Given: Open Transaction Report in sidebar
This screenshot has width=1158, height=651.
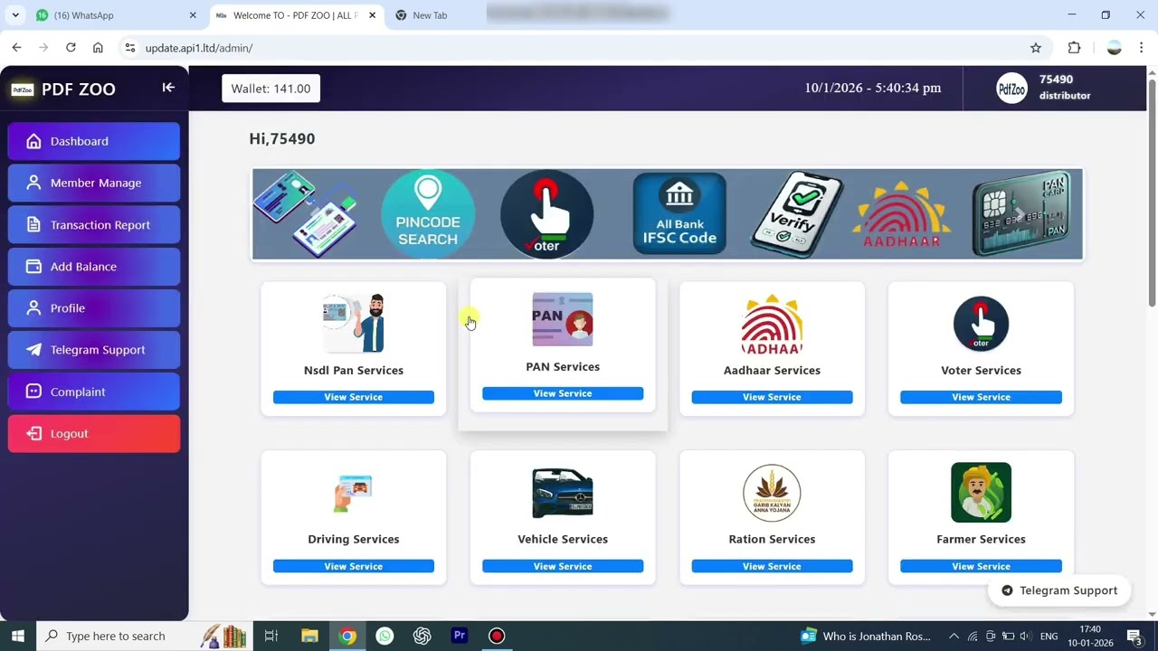Looking at the screenshot, I should click(94, 225).
